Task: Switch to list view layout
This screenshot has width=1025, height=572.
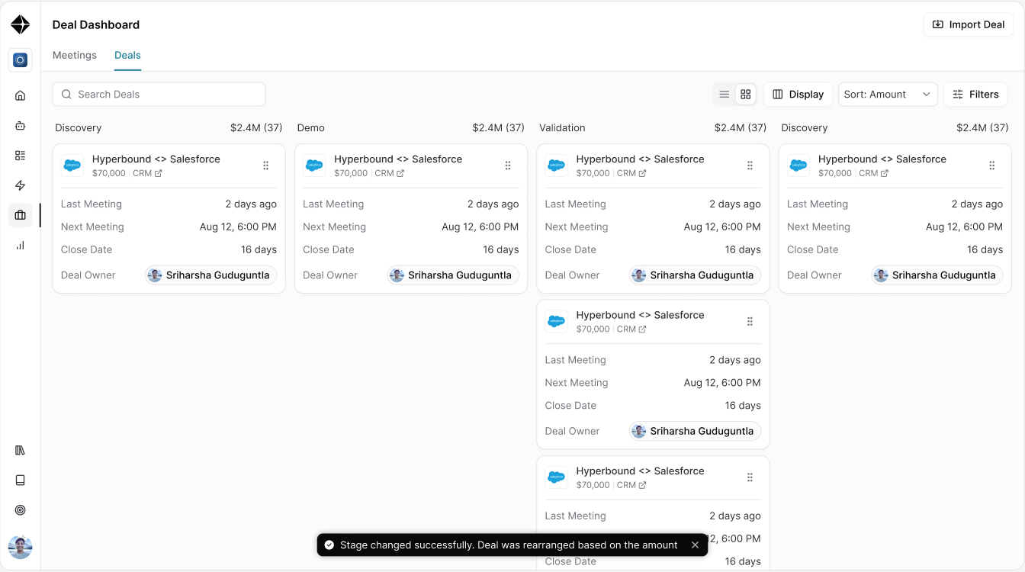Action: pos(725,95)
